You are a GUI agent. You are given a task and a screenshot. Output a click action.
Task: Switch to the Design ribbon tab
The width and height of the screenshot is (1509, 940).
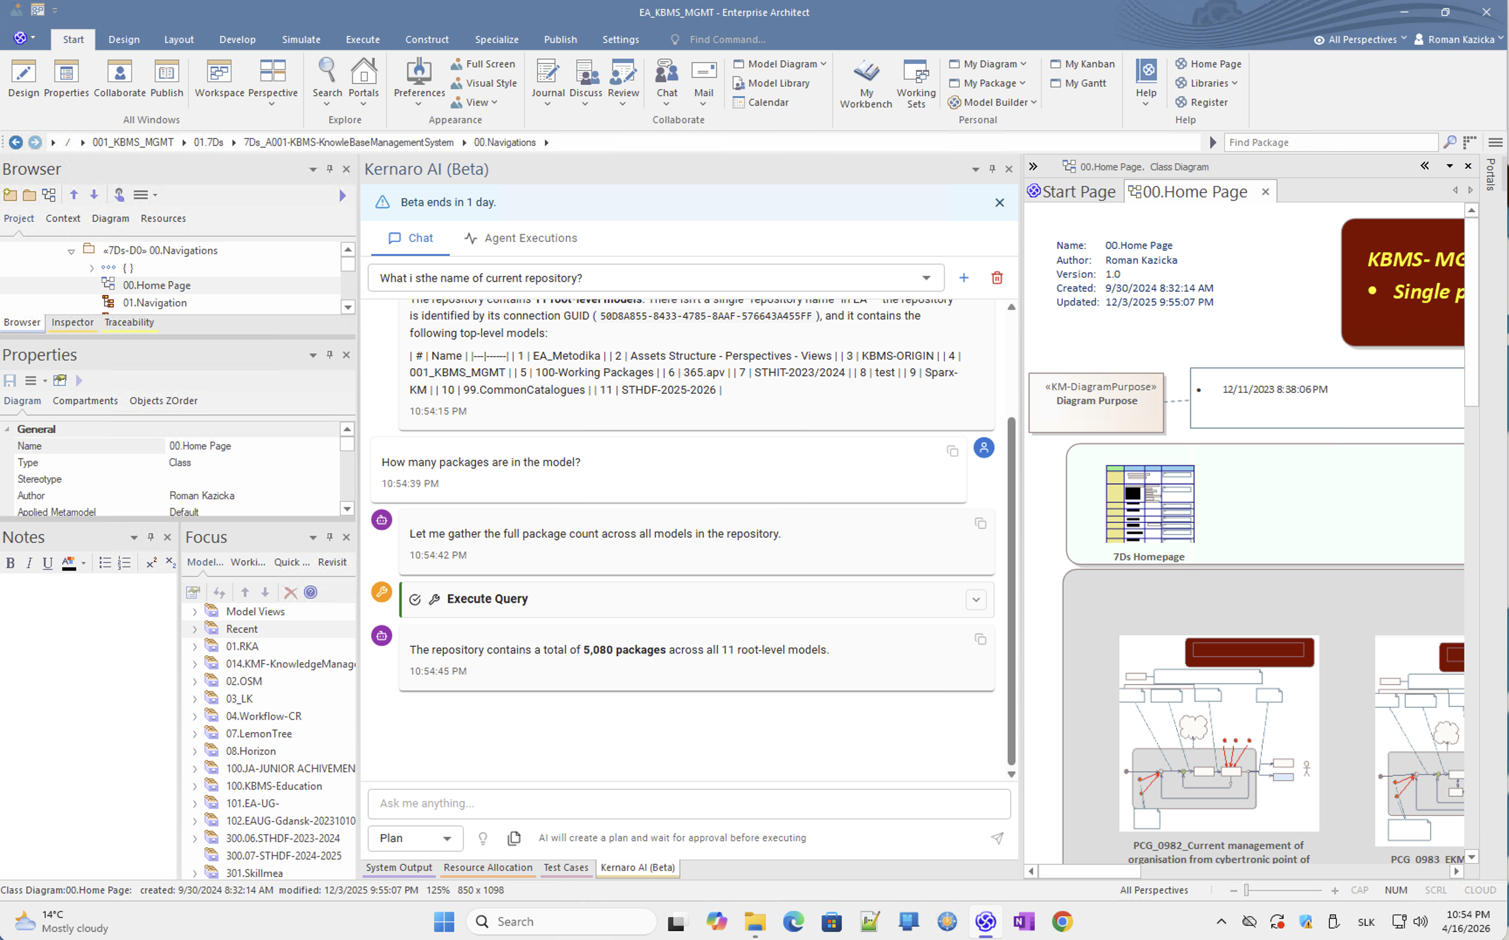pos(124,39)
